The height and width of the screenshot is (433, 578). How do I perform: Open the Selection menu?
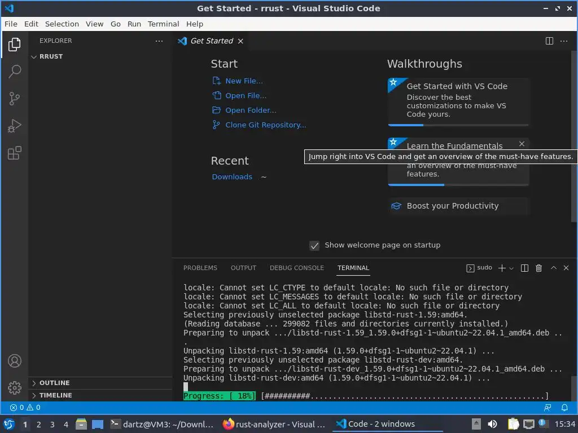tap(62, 24)
